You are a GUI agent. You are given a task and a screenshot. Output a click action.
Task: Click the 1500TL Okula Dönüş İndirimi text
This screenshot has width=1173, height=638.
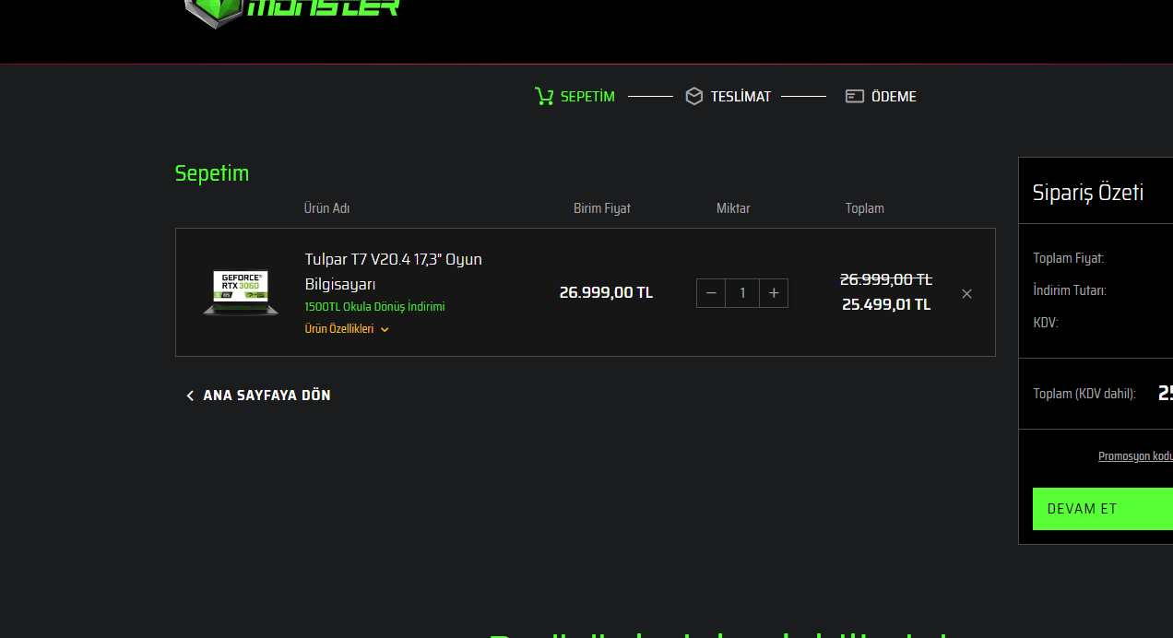374,307
